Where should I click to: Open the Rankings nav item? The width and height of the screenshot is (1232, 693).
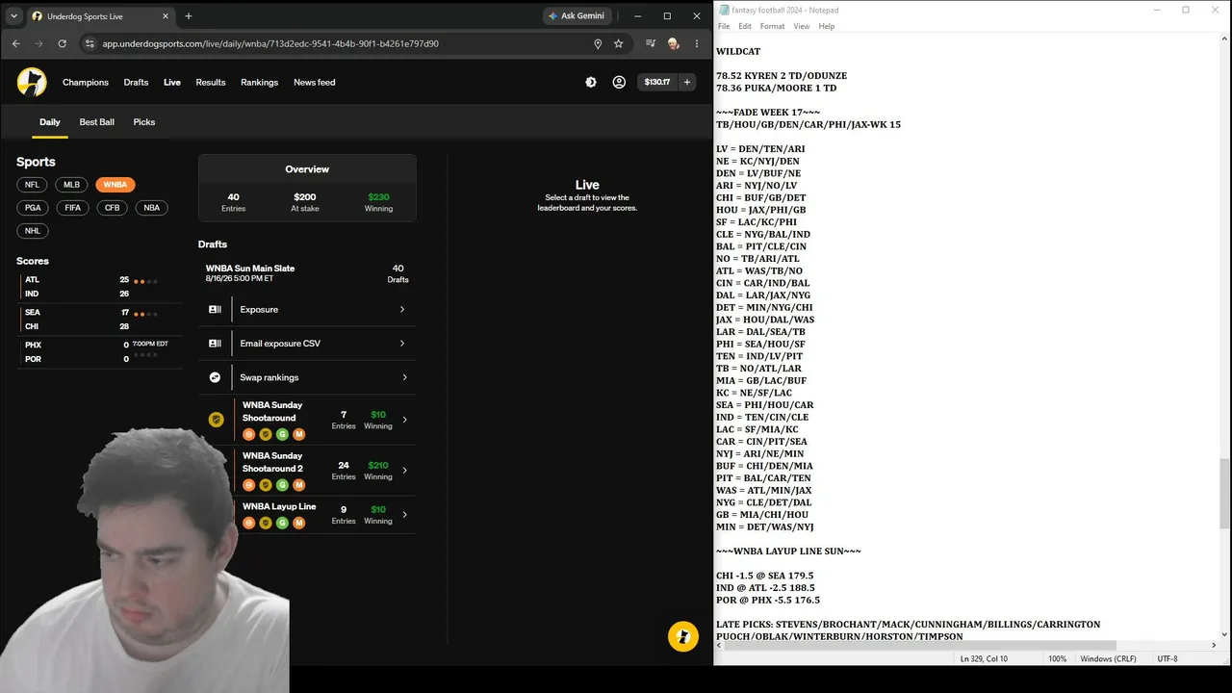[260, 82]
